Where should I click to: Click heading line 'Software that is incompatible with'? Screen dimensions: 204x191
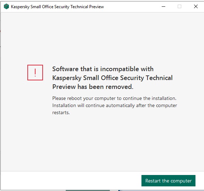click(x=103, y=69)
